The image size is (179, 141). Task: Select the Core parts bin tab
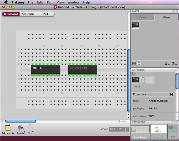(143, 17)
